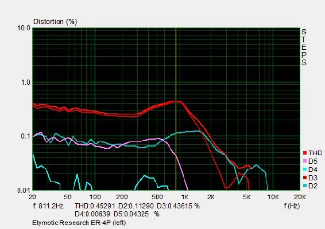This screenshot has height=229, width=325.
Task: Click the vertical STEPS label
Action: click(304, 47)
